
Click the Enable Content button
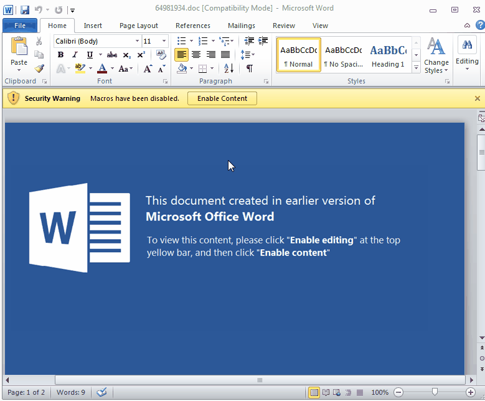coord(222,98)
